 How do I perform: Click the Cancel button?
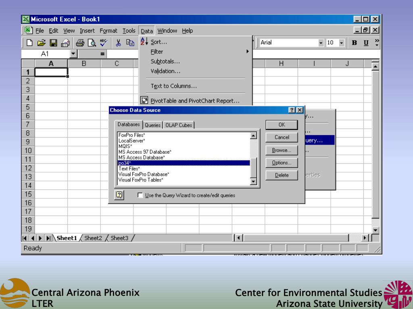[282, 137]
